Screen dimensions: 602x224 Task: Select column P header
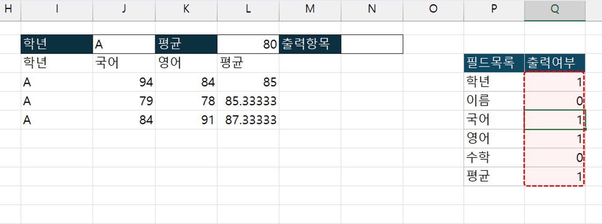click(494, 10)
